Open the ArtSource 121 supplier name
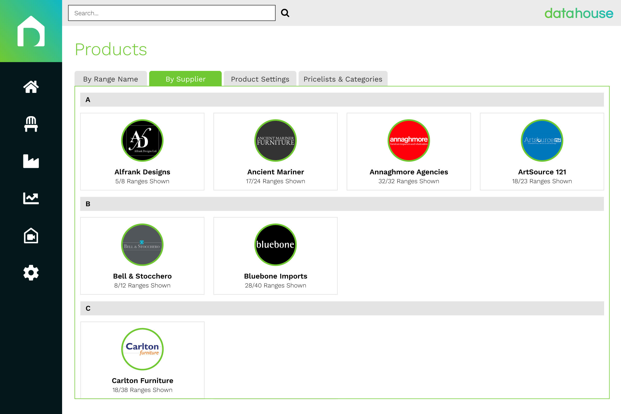Image resolution: width=621 pixels, height=414 pixels. (x=542, y=172)
